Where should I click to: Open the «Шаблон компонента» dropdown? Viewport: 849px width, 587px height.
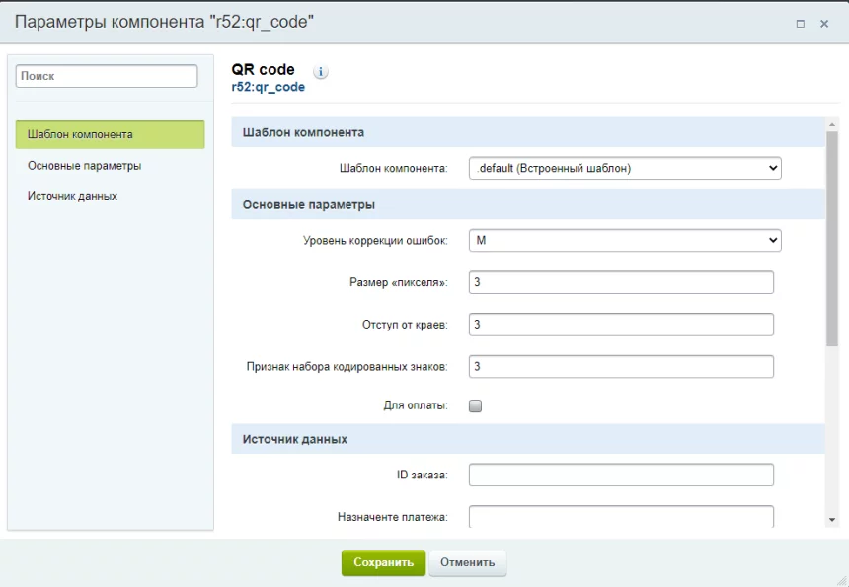click(x=624, y=168)
